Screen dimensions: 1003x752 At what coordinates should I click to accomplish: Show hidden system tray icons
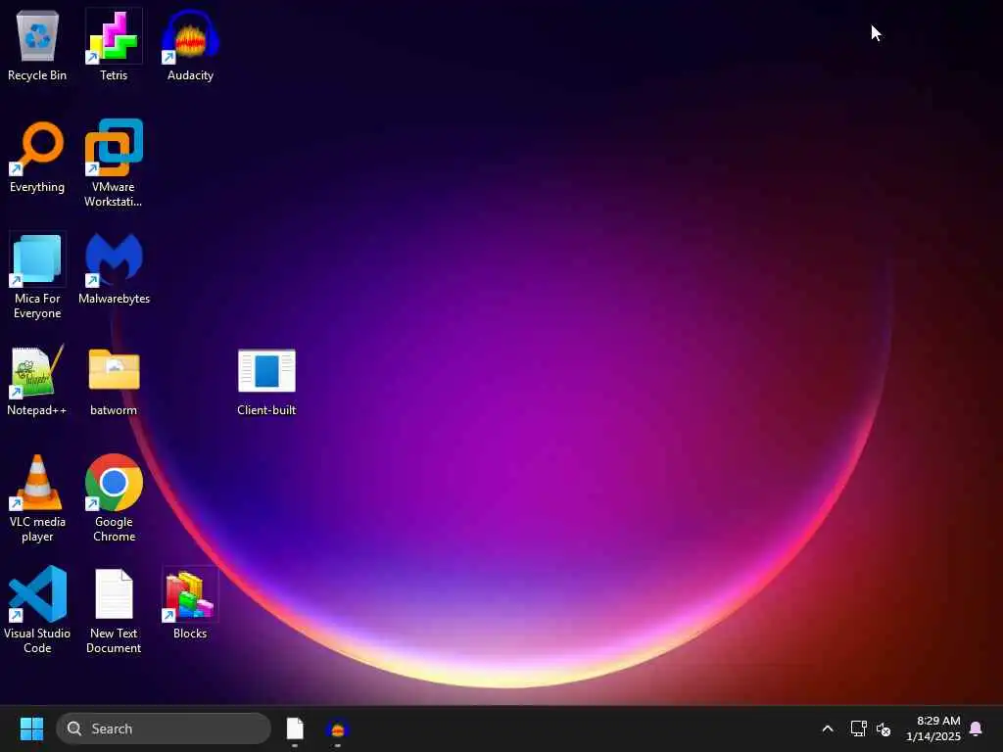click(x=827, y=728)
